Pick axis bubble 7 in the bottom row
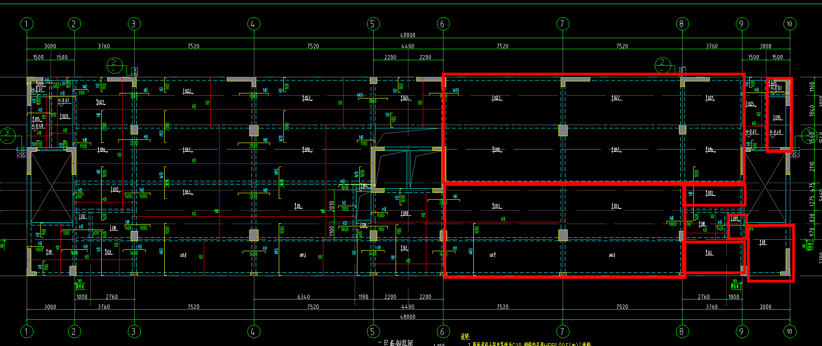The height and width of the screenshot is (346, 822). [x=563, y=331]
